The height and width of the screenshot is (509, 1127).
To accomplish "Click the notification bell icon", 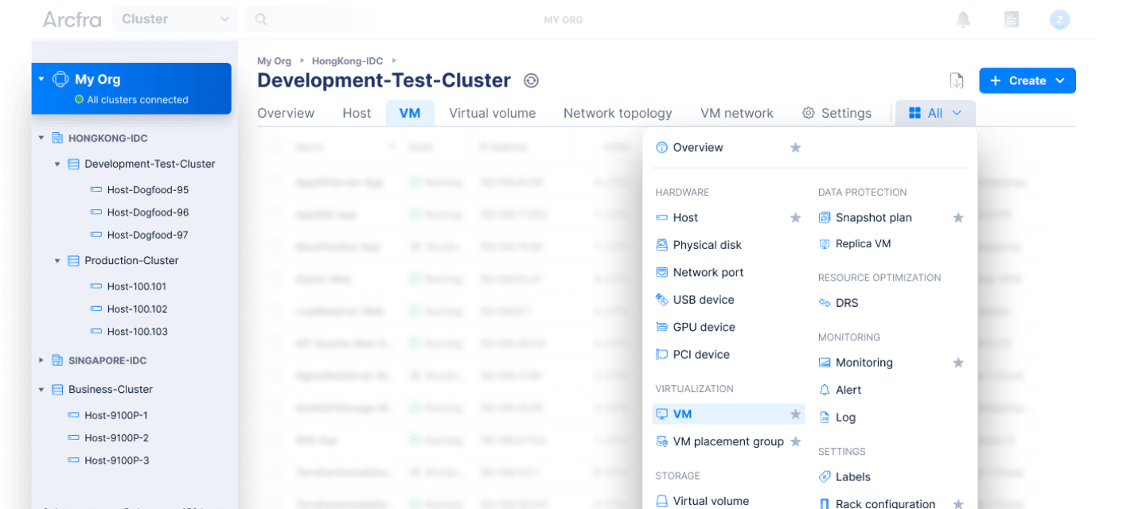I will click(963, 20).
